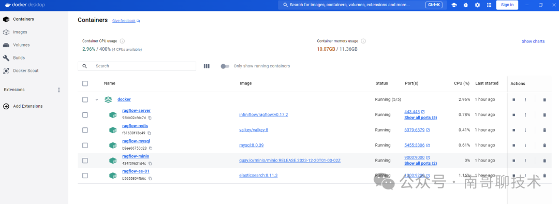559x204 pixels.
Task: Check the ragflow-es-01 row checkbox
Action: [x=85, y=176]
